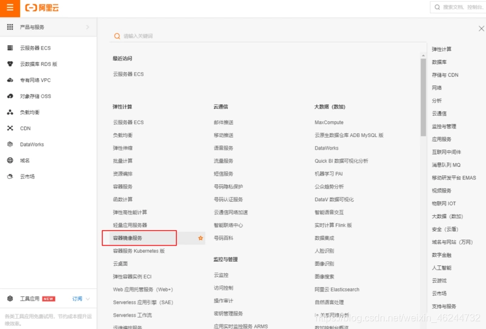Open recently visited 云服务器 ECS

click(128, 74)
